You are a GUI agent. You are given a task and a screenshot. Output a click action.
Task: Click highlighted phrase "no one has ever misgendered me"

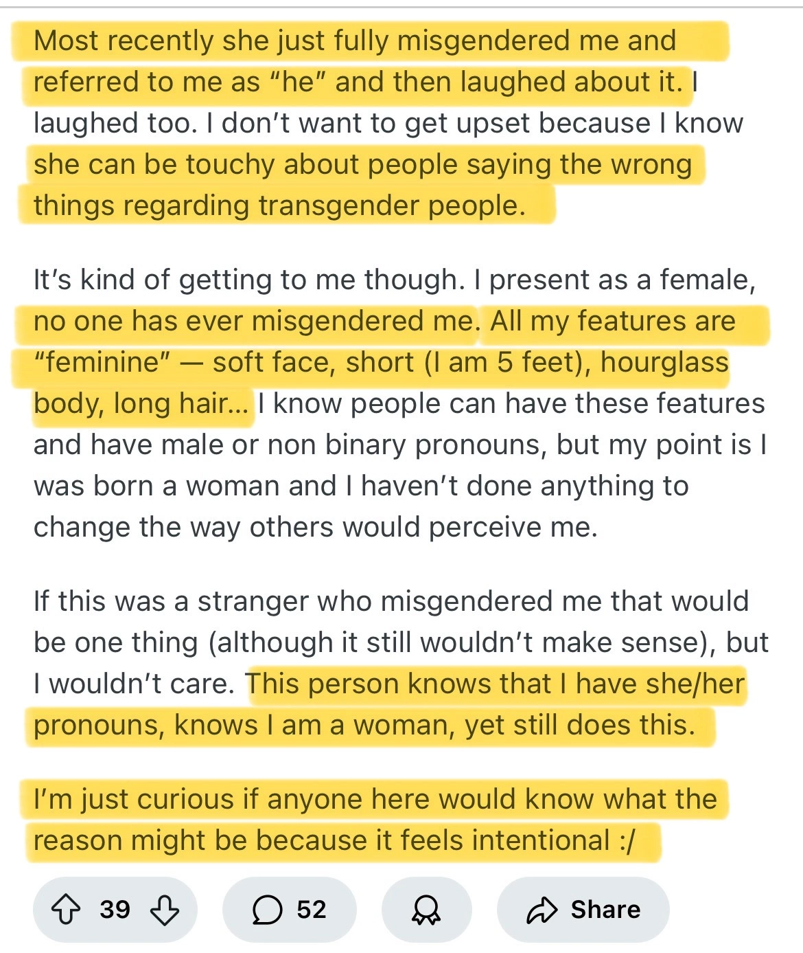(x=253, y=322)
